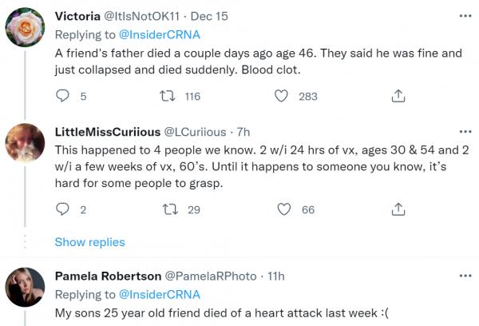Share Victoria's tweet
The width and height of the screenshot is (479, 326).
point(397,96)
